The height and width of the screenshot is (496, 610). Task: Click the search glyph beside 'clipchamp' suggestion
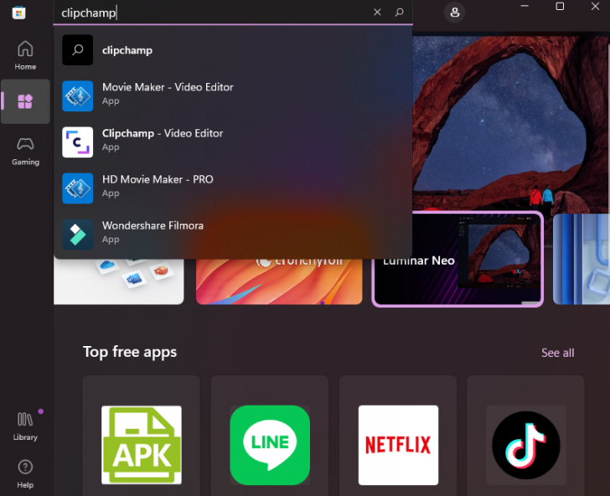pyautogui.click(x=77, y=49)
